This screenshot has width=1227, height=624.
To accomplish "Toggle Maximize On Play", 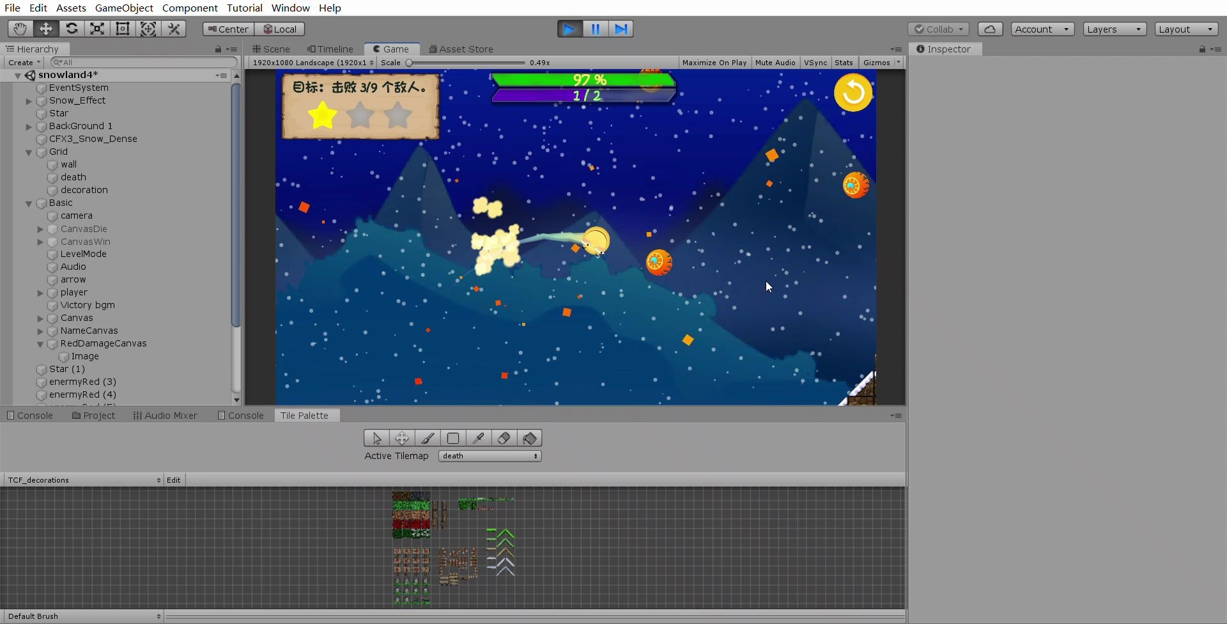I will click(x=714, y=63).
